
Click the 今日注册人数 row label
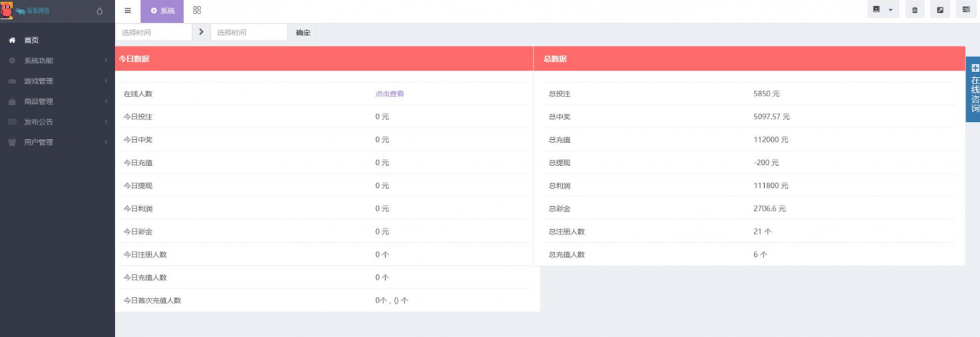(x=145, y=254)
